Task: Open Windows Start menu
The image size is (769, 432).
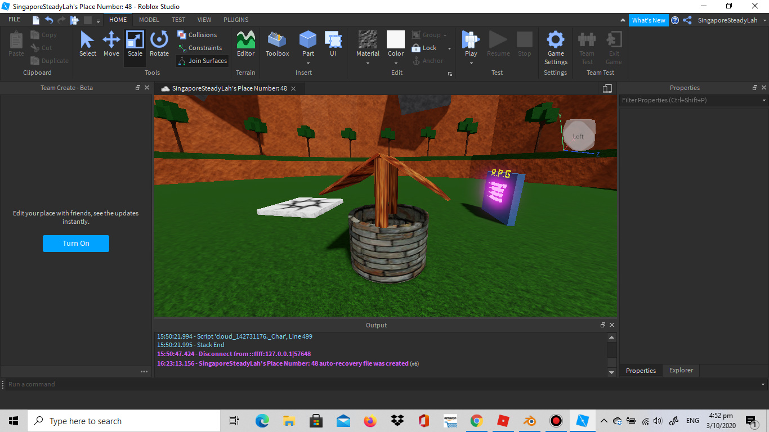Action: 14,421
